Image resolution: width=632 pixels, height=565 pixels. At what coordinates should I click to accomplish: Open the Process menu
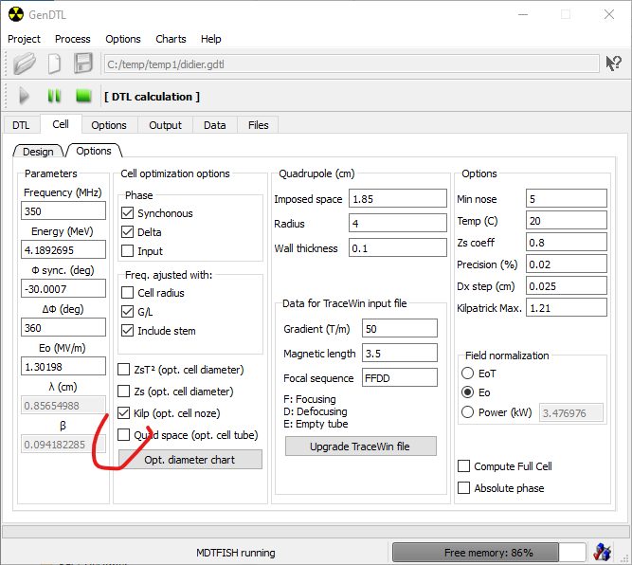tap(73, 39)
